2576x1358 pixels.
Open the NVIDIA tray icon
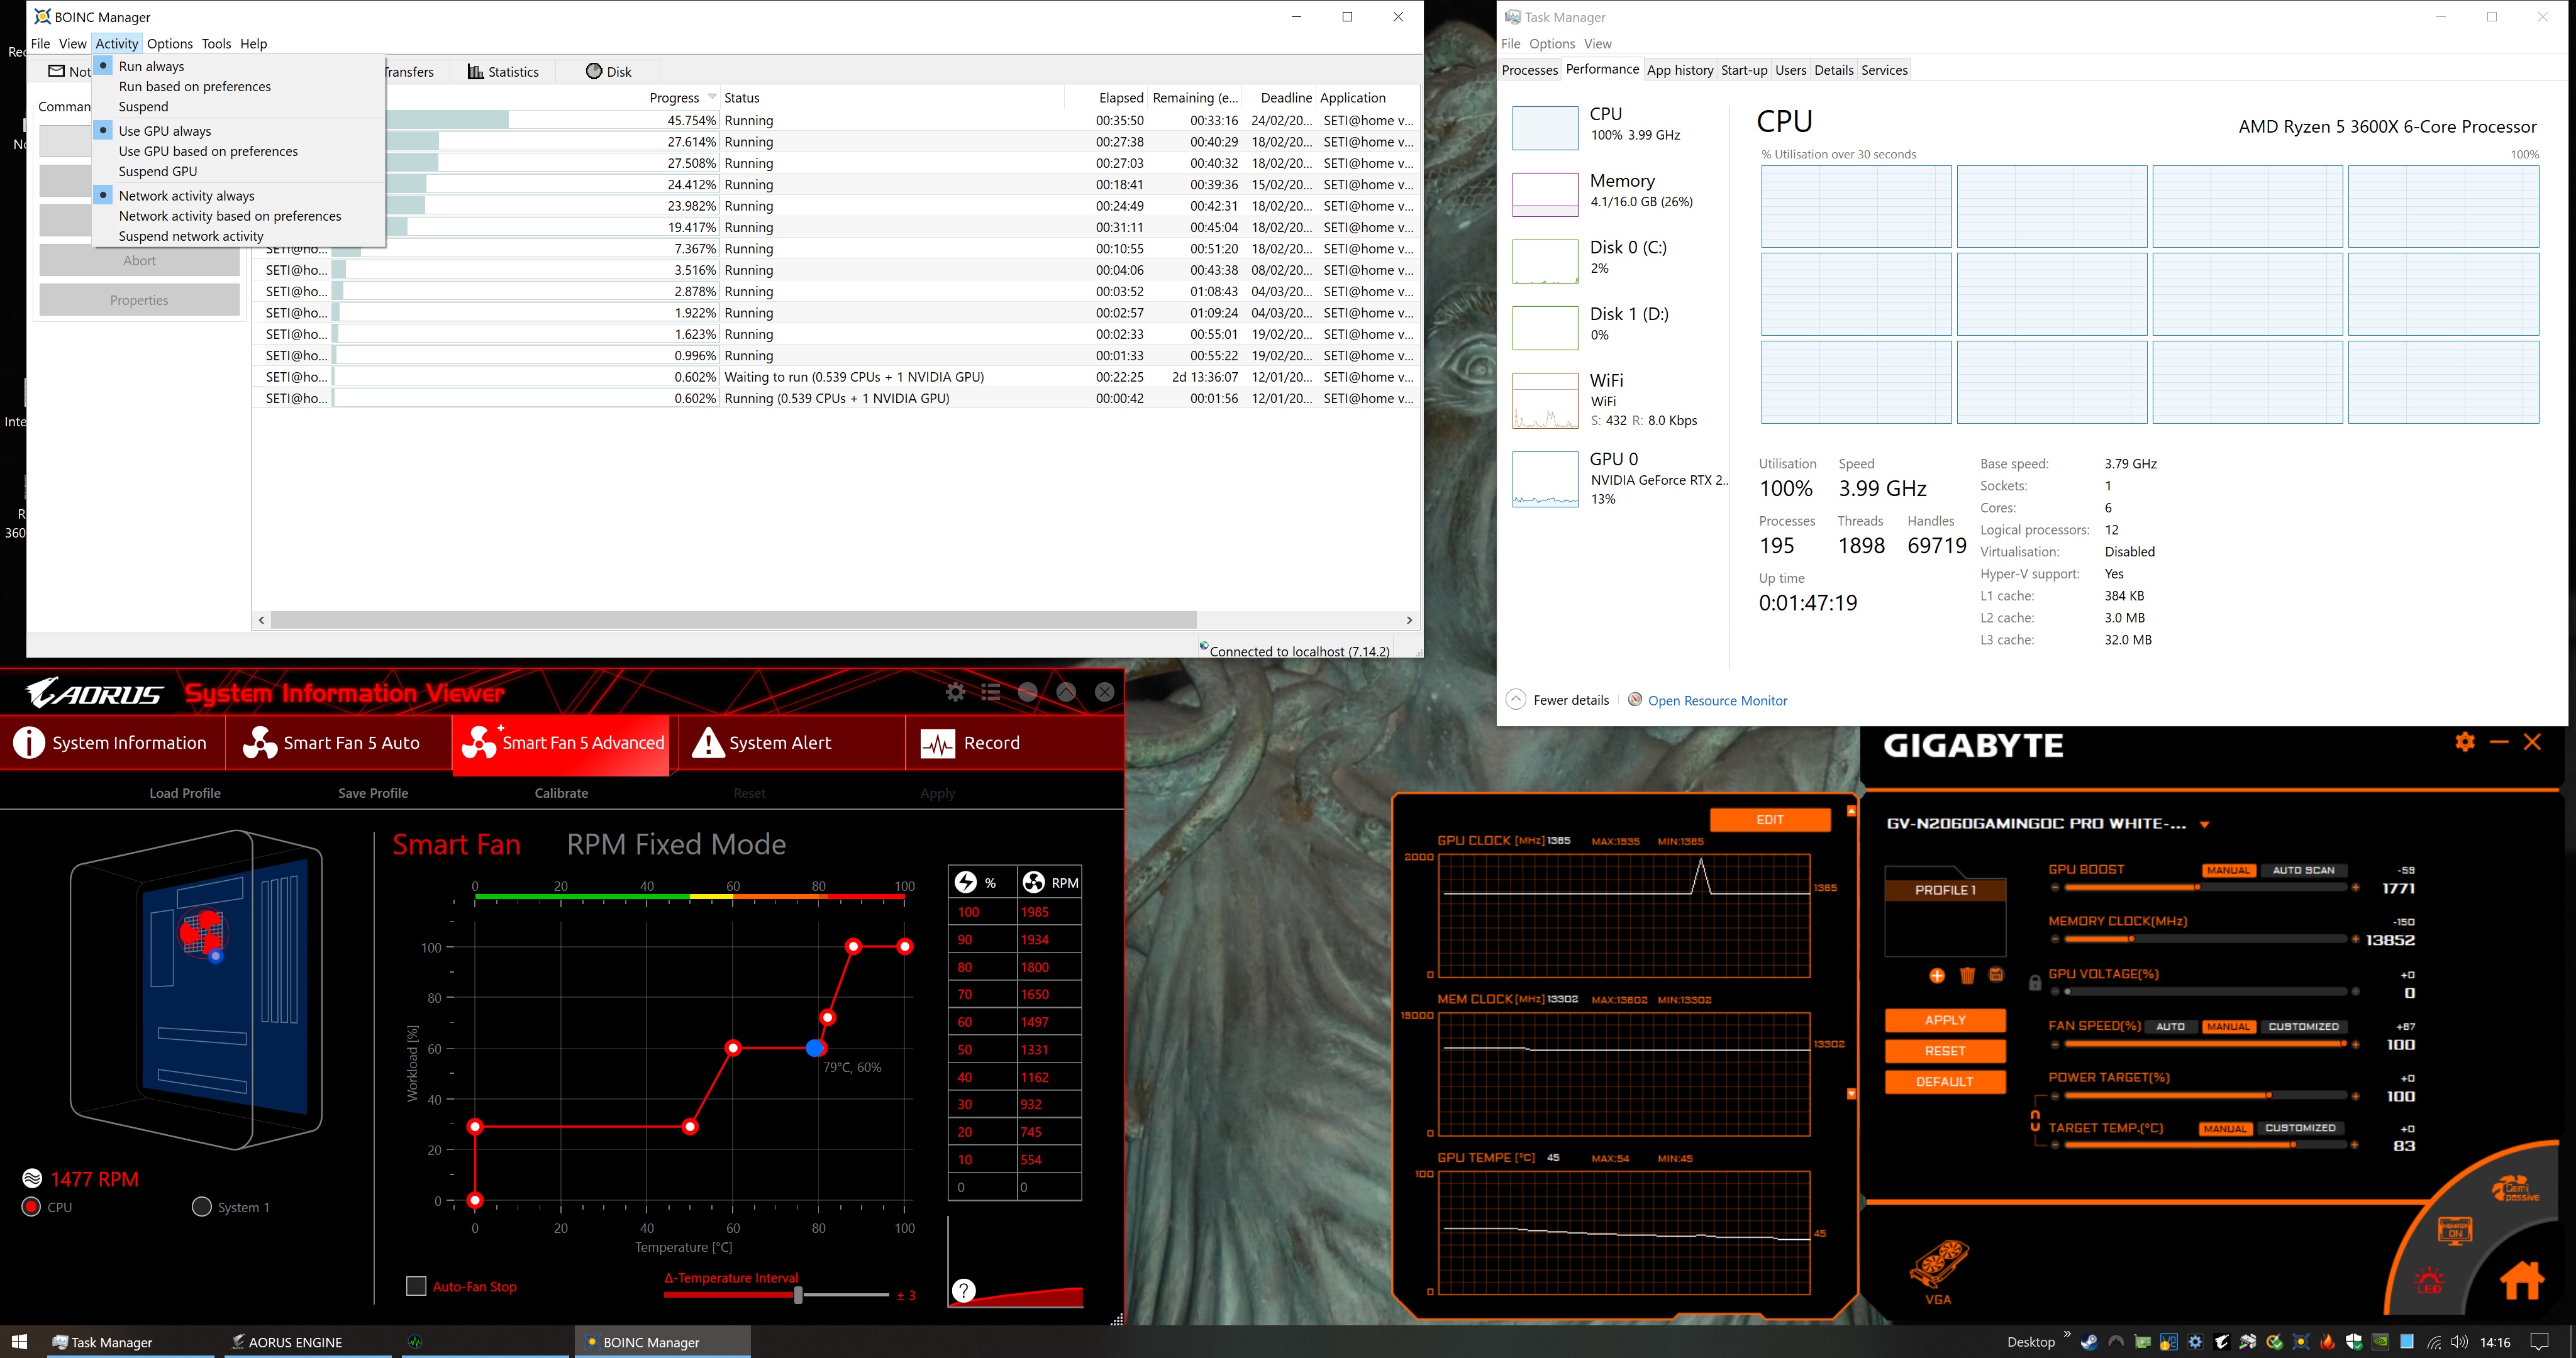2381,1342
